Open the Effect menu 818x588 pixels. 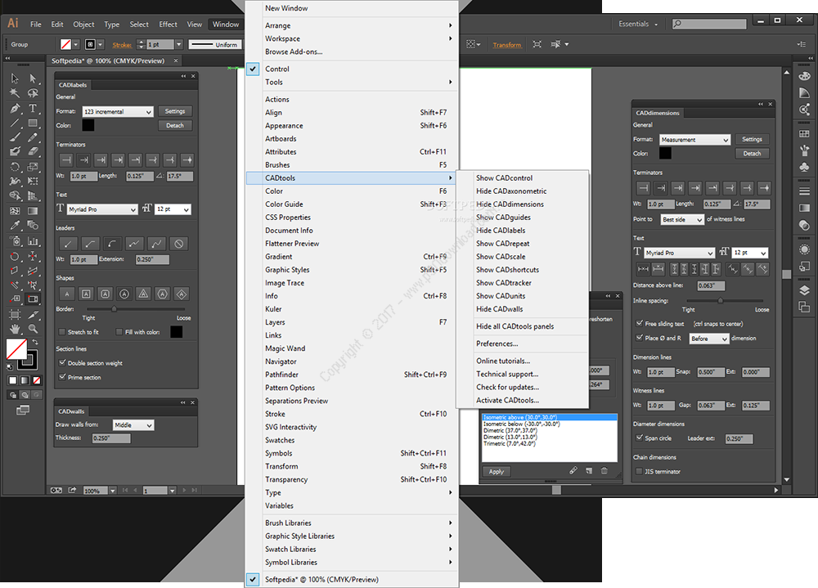(x=168, y=24)
